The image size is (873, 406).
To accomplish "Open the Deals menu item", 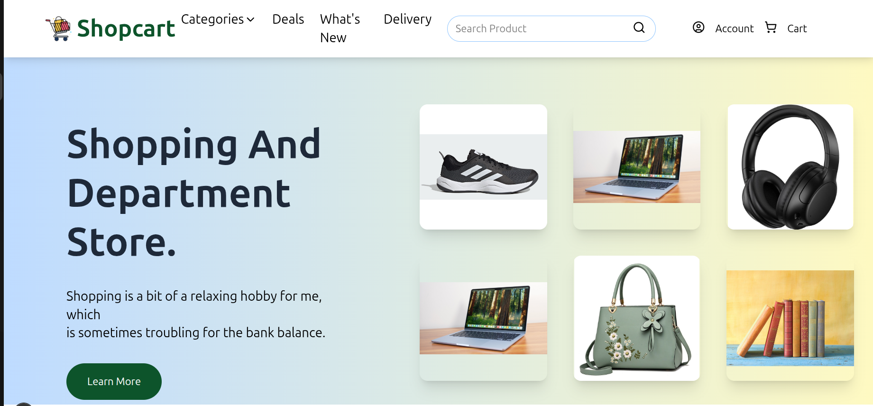I will [288, 19].
